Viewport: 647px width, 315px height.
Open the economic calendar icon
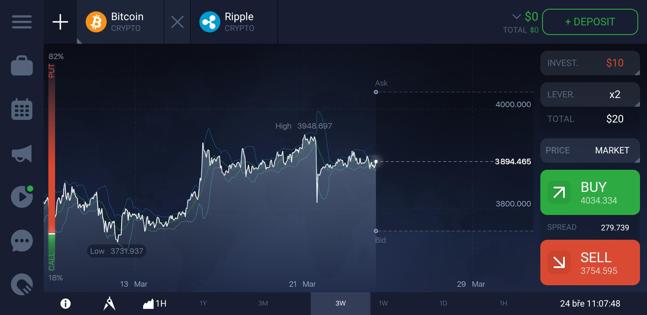click(22, 109)
